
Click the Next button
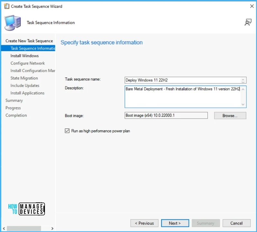(x=175, y=223)
